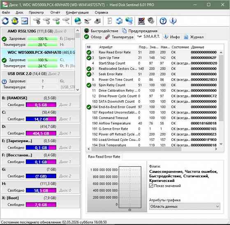Click the yellow warning refresh toolbar icon
This screenshot has width=230, height=225.
click(x=15, y=21)
